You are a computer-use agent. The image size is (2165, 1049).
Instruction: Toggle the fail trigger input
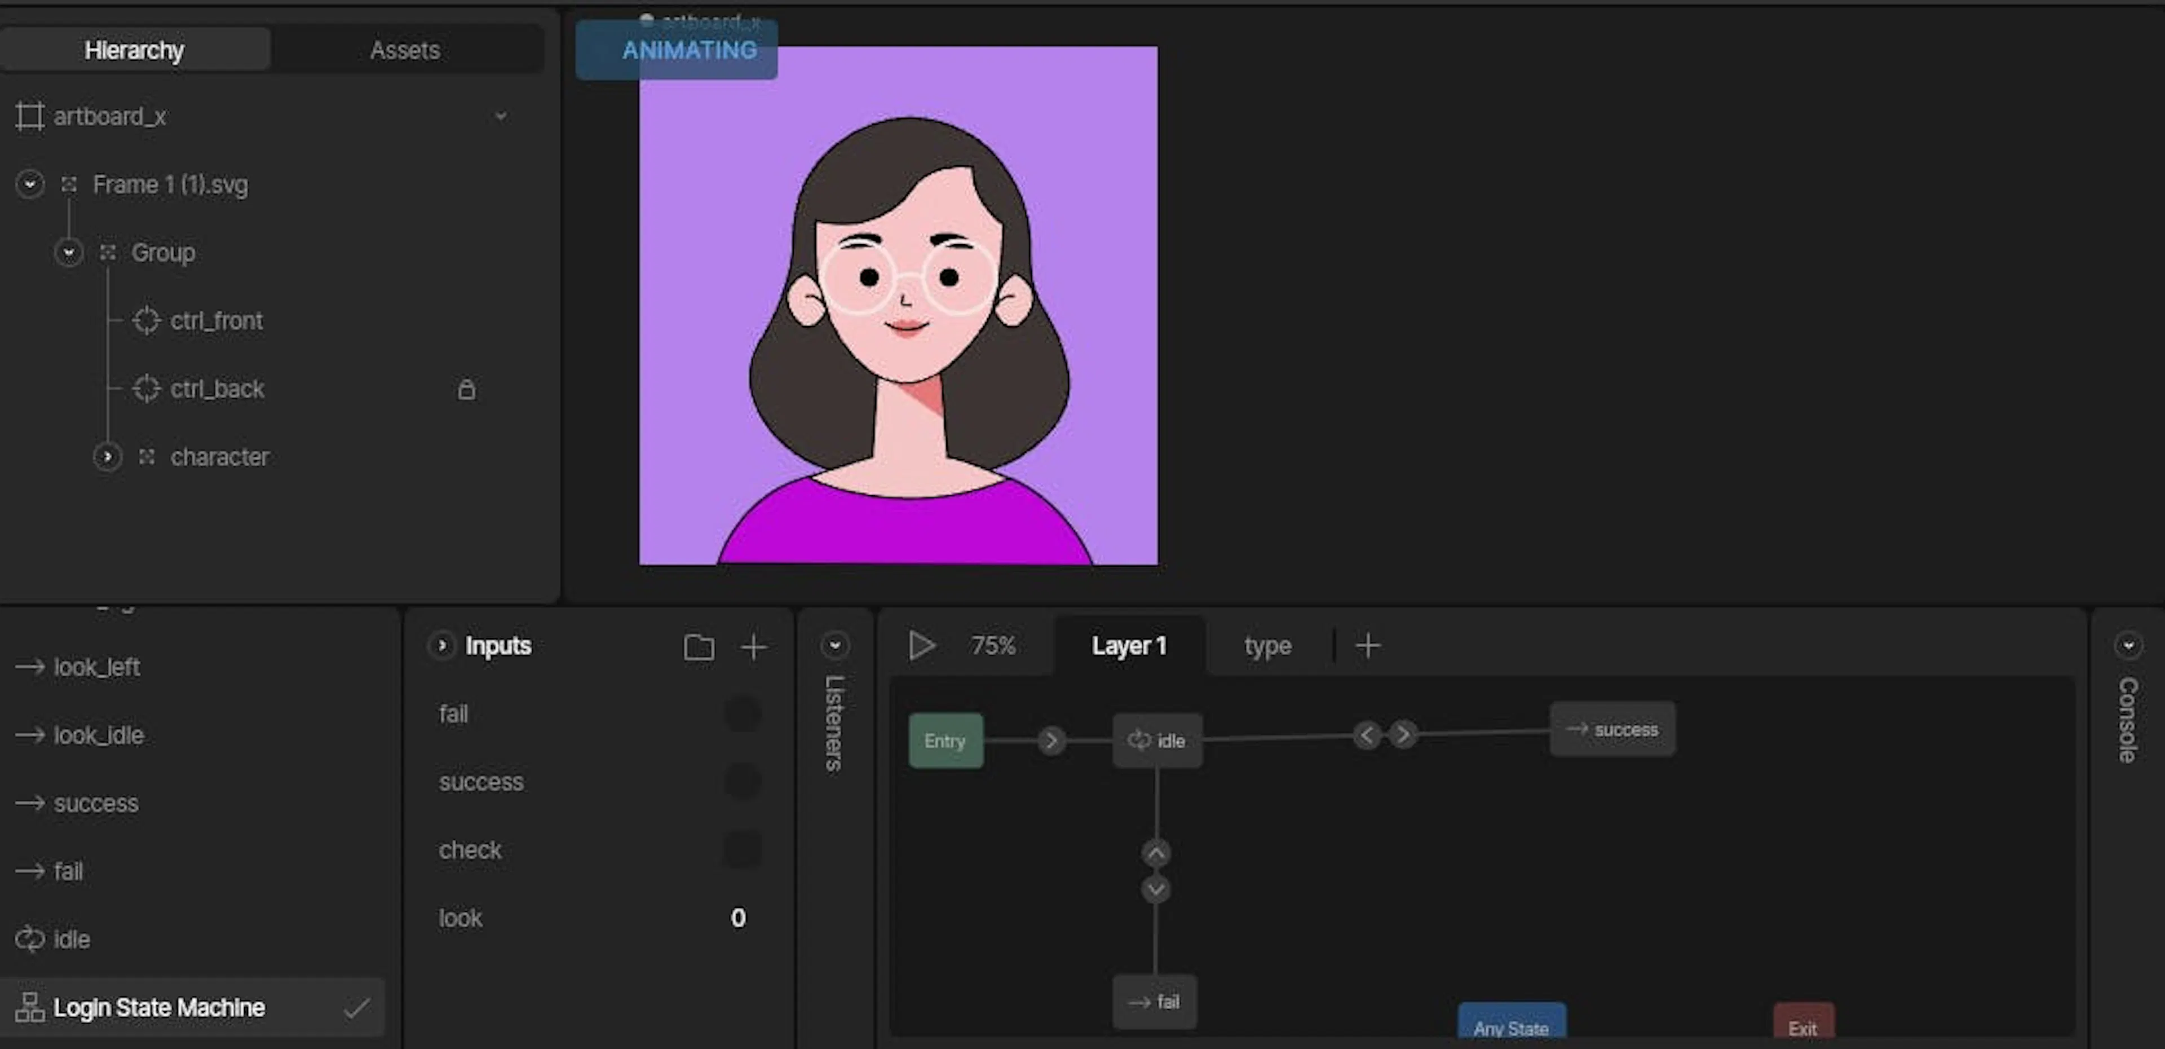pyautogui.click(x=742, y=713)
